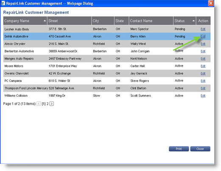Click street 377 E. 5th St.
Viewport: 221px width, 171px height.
(58, 29)
